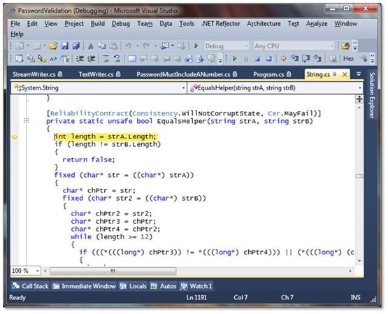The height and width of the screenshot is (314, 388).
Task: Click the Continue play button in the debug toolbar
Action: tap(235, 59)
